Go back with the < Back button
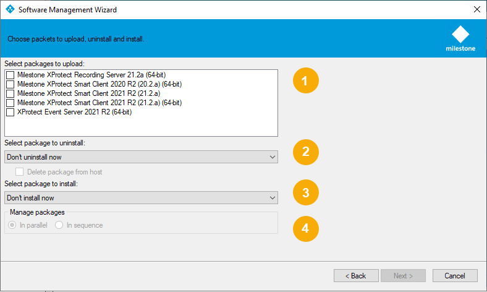The height and width of the screenshot is (292, 487). click(x=356, y=275)
